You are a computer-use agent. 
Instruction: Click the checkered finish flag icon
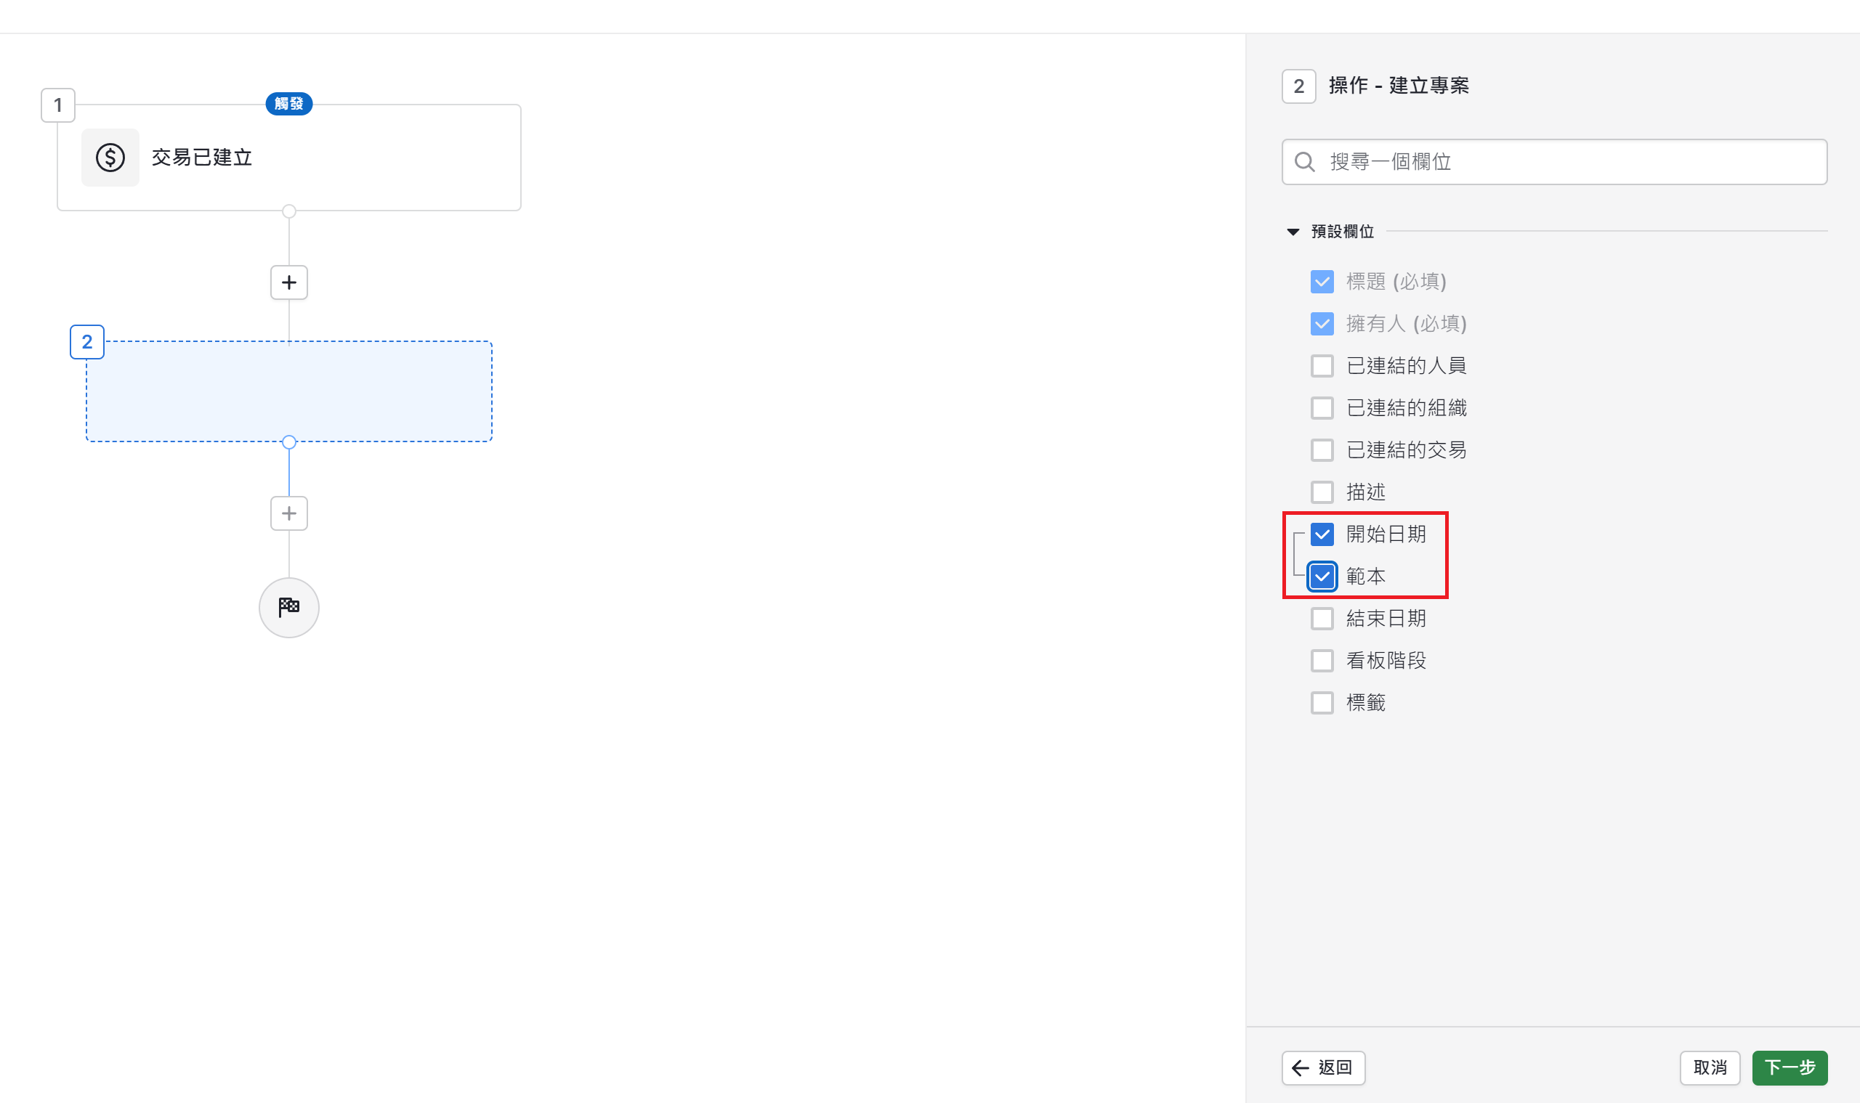288,607
